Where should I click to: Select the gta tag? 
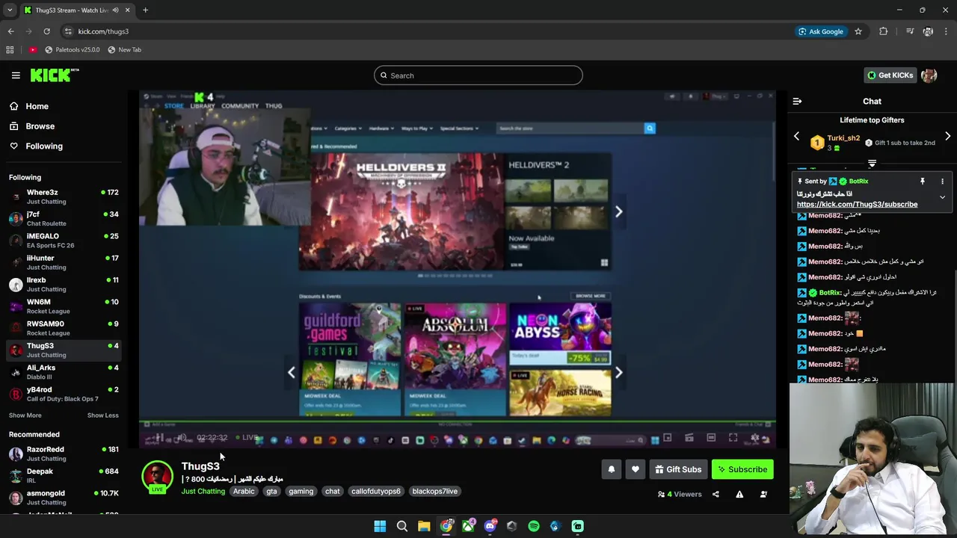point(271,491)
